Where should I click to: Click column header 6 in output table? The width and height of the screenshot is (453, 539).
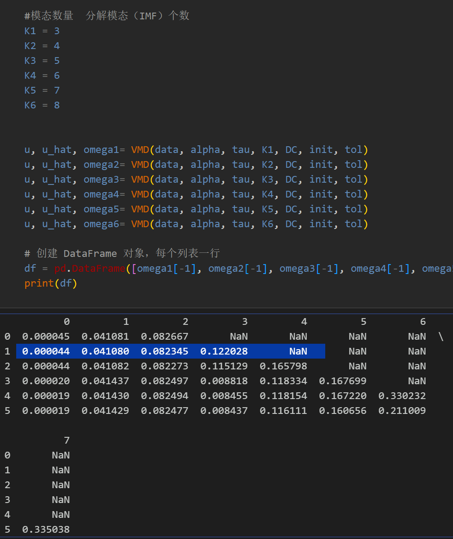pyautogui.click(x=422, y=322)
